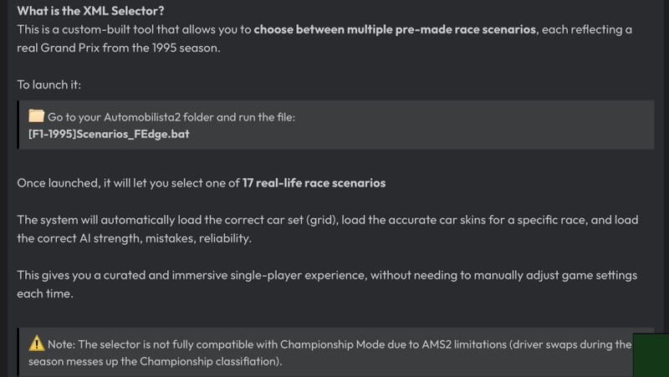Click the dark green box at bottom-right corner
The height and width of the screenshot is (377, 669).
pyautogui.click(x=651, y=355)
